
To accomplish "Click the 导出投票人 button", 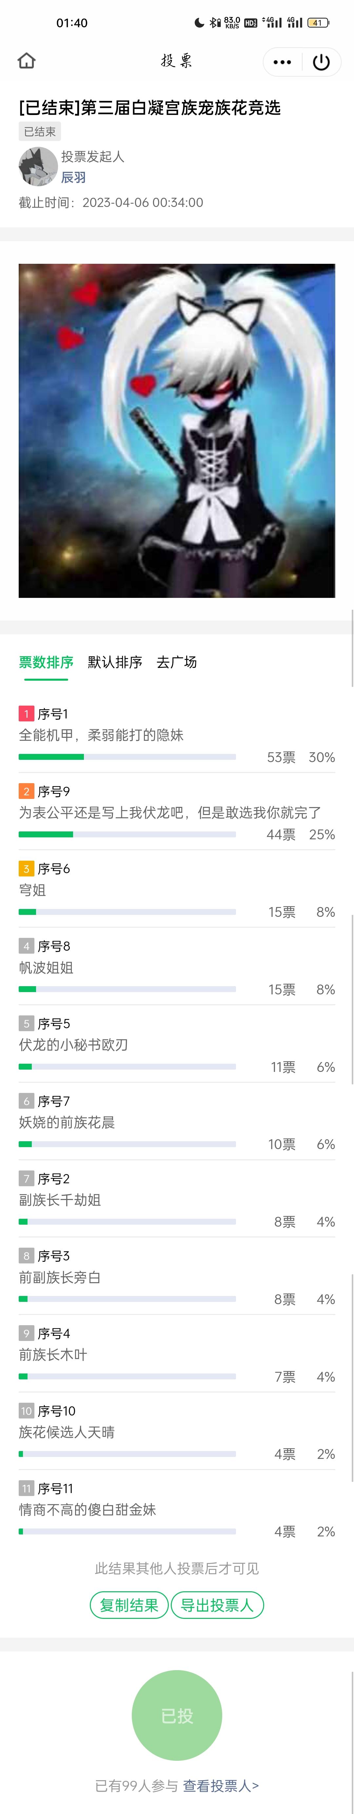I will [x=217, y=1605].
